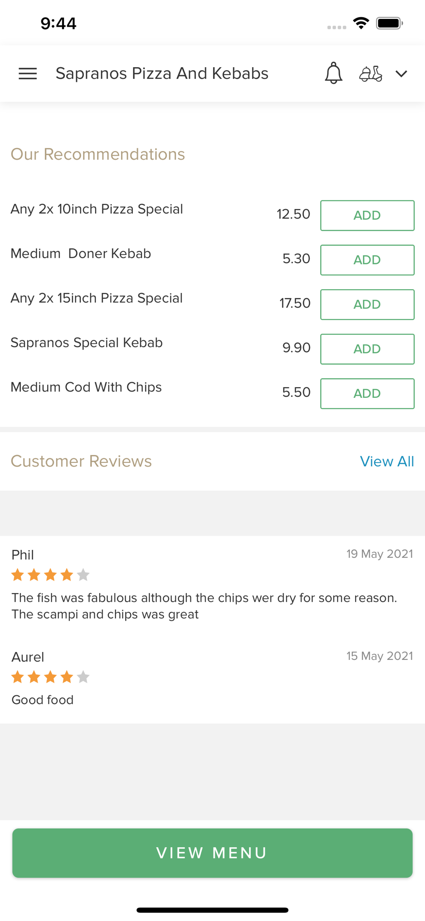Tap the home indicator bar

[212, 910]
